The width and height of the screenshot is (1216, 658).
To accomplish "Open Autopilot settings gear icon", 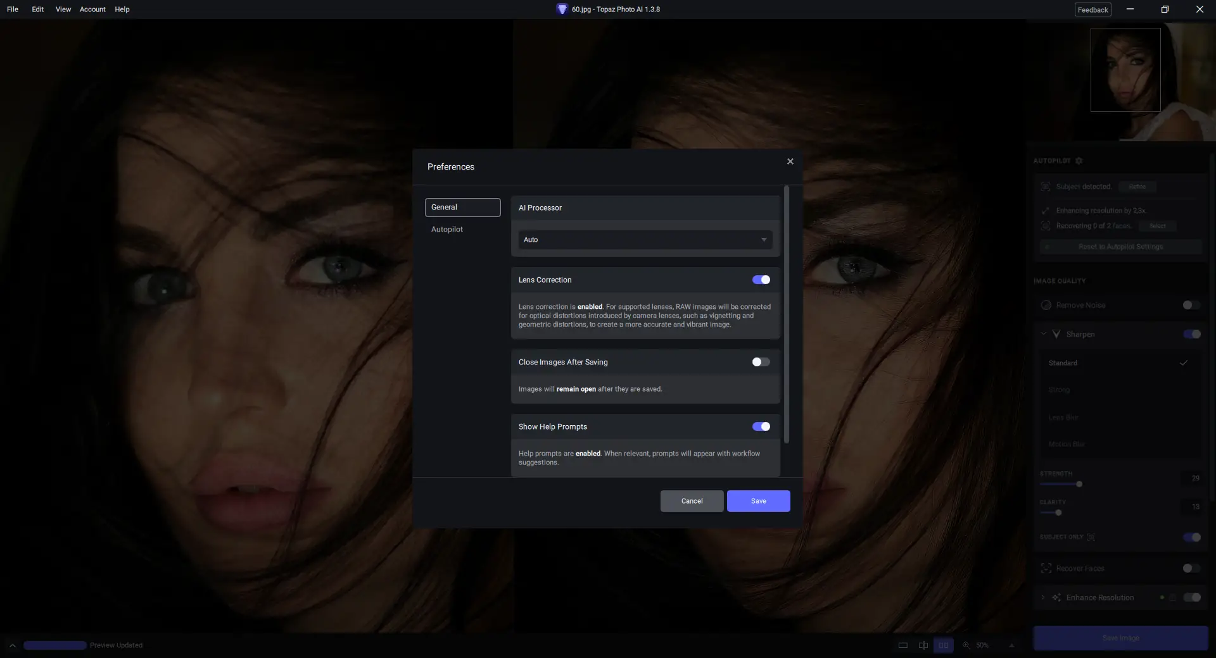I will (x=1079, y=161).
